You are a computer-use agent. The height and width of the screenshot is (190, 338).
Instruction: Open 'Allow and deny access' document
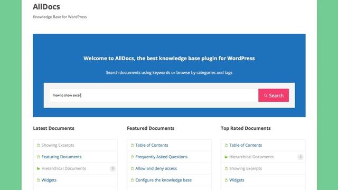point(156,168)
